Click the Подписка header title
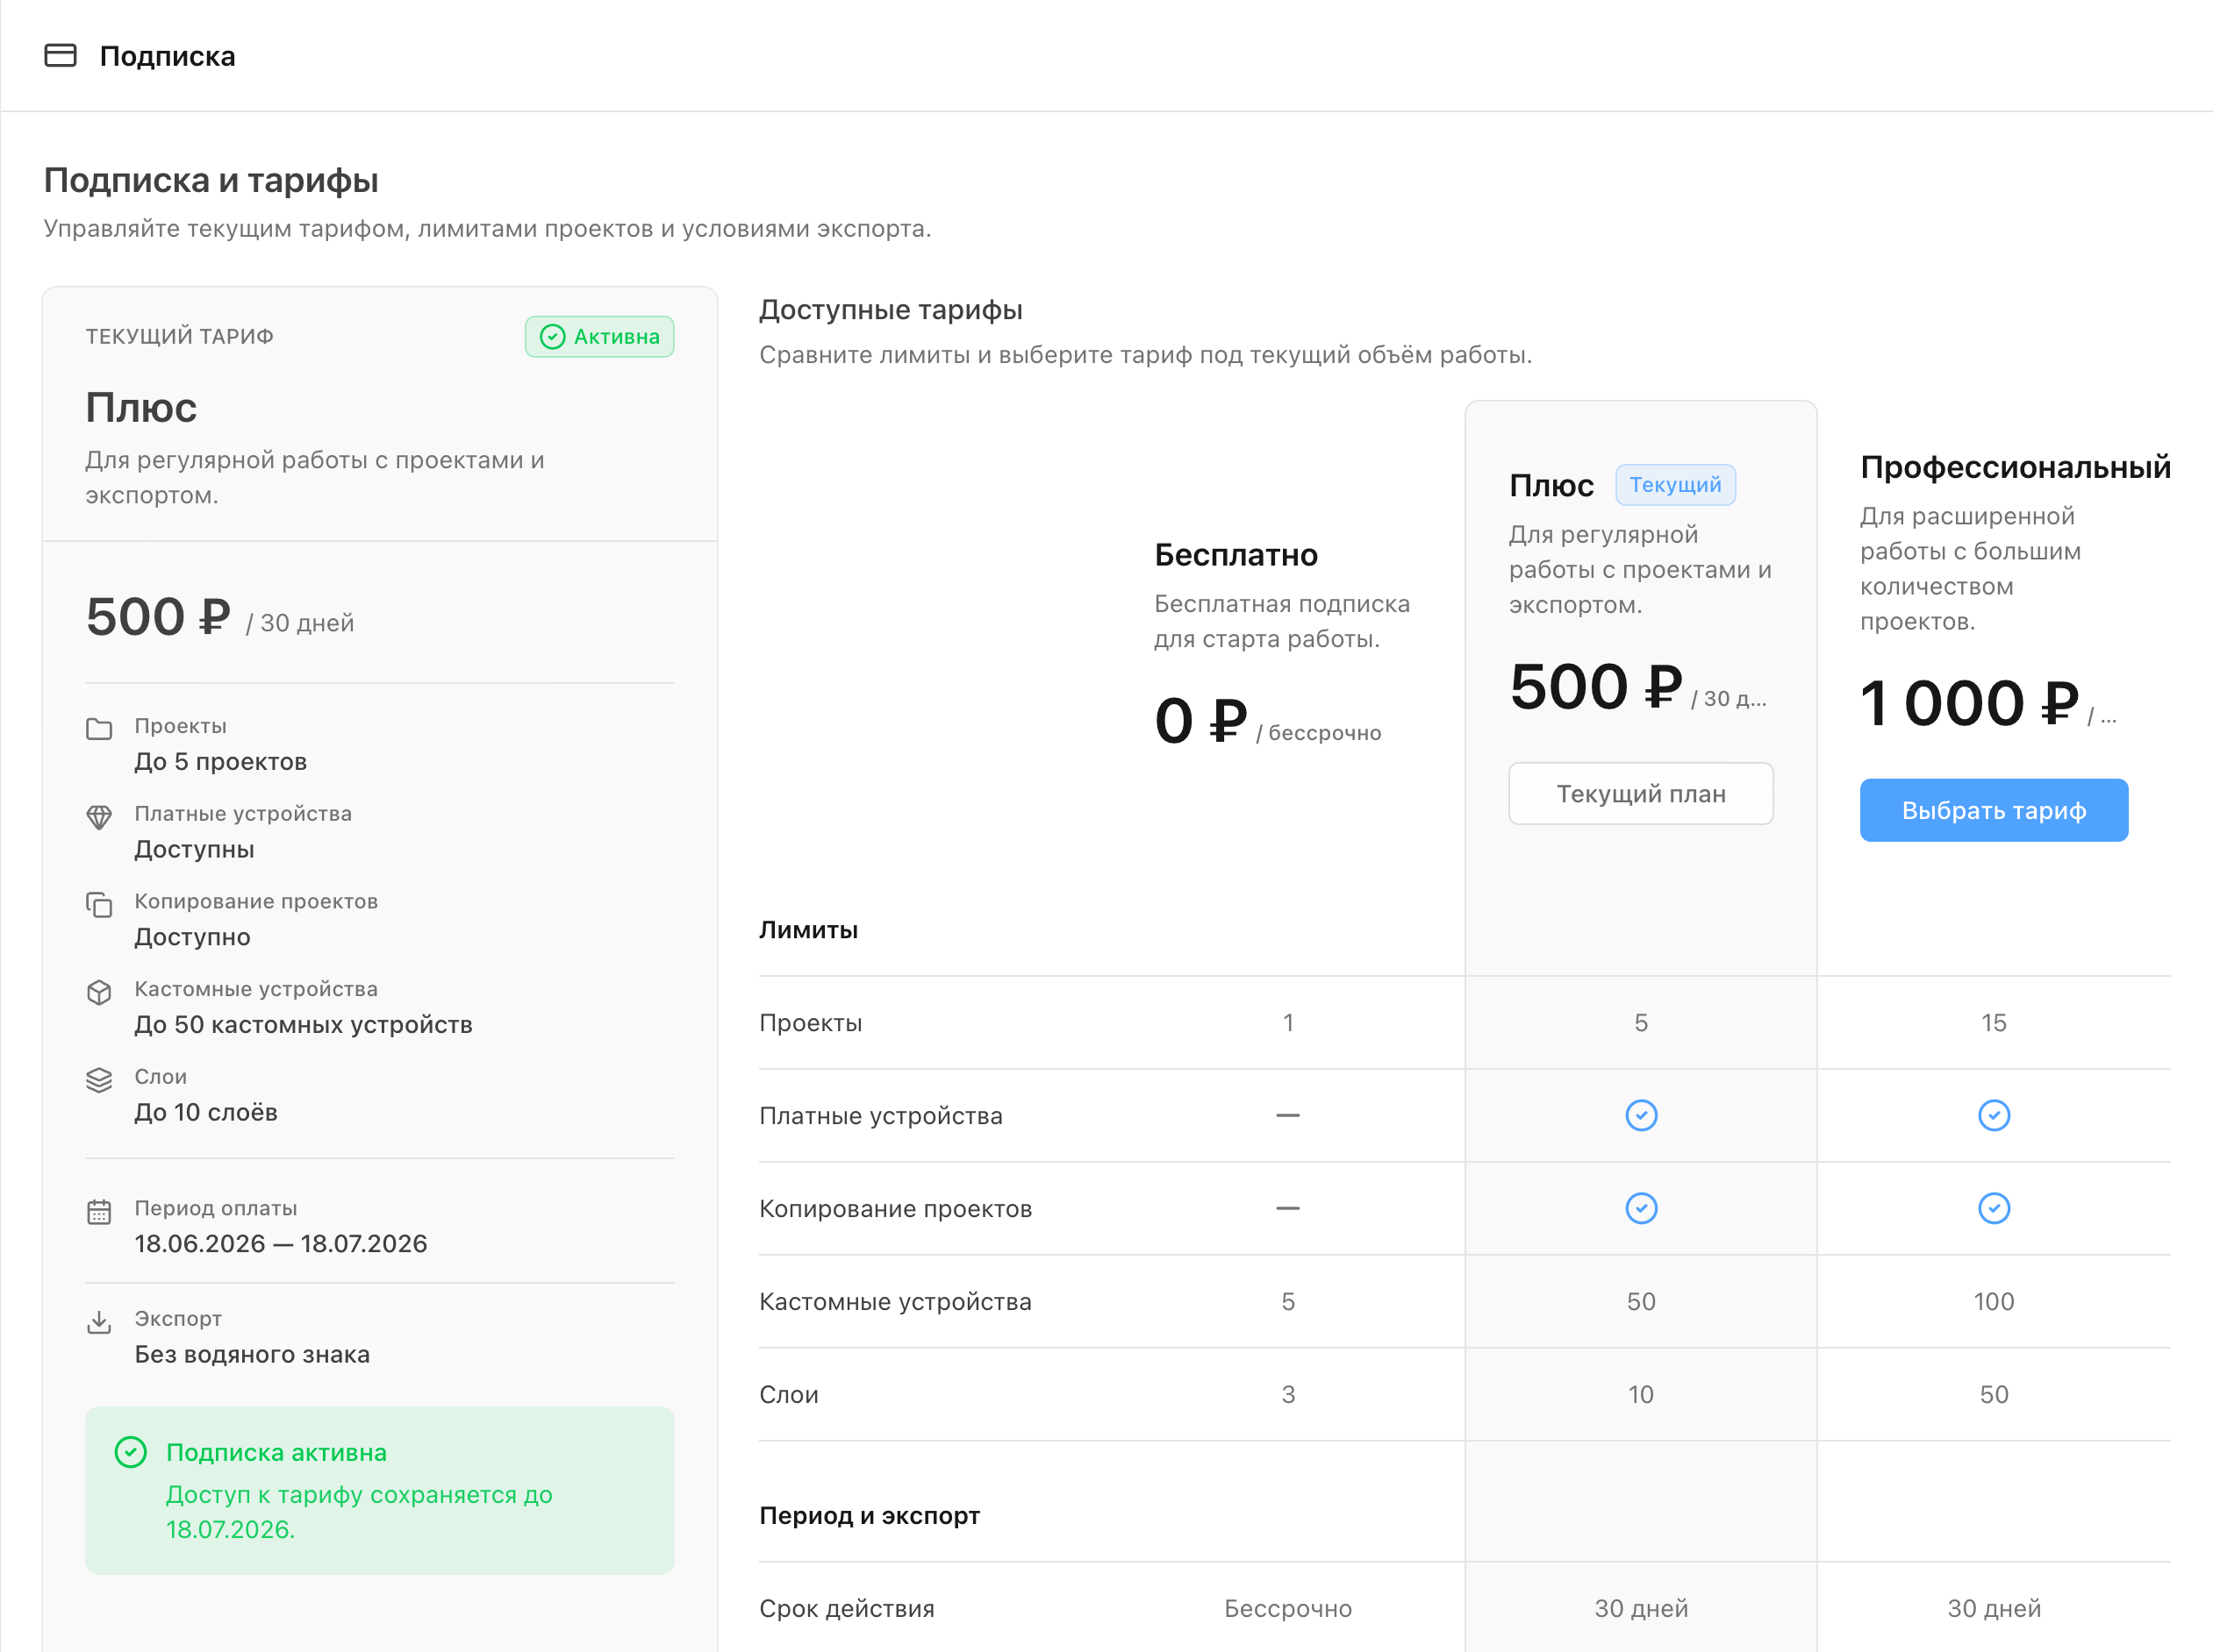This screenshot has height=1652, width=2213. 167,56
